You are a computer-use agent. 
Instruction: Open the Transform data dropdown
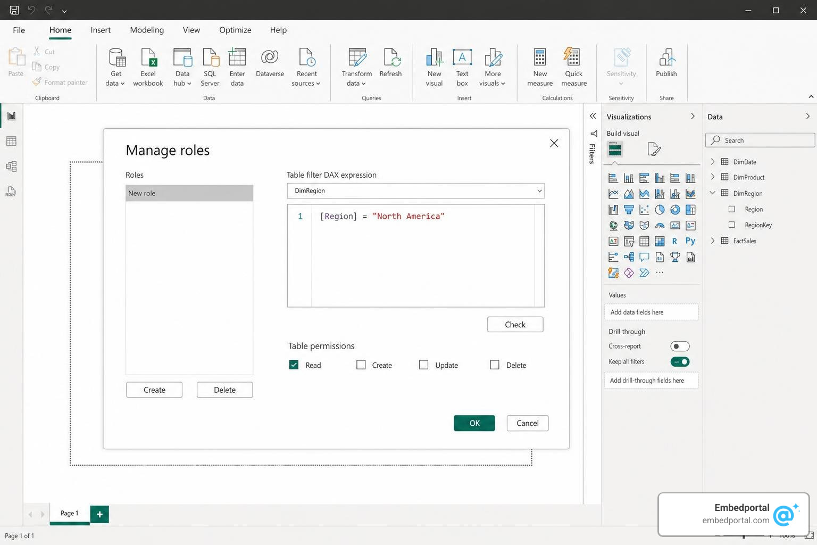point(357,67)
